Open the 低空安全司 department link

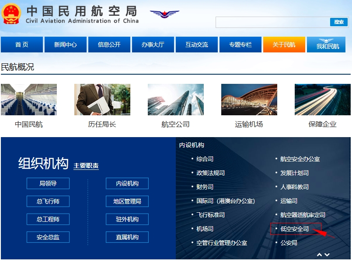click(295, 229)
